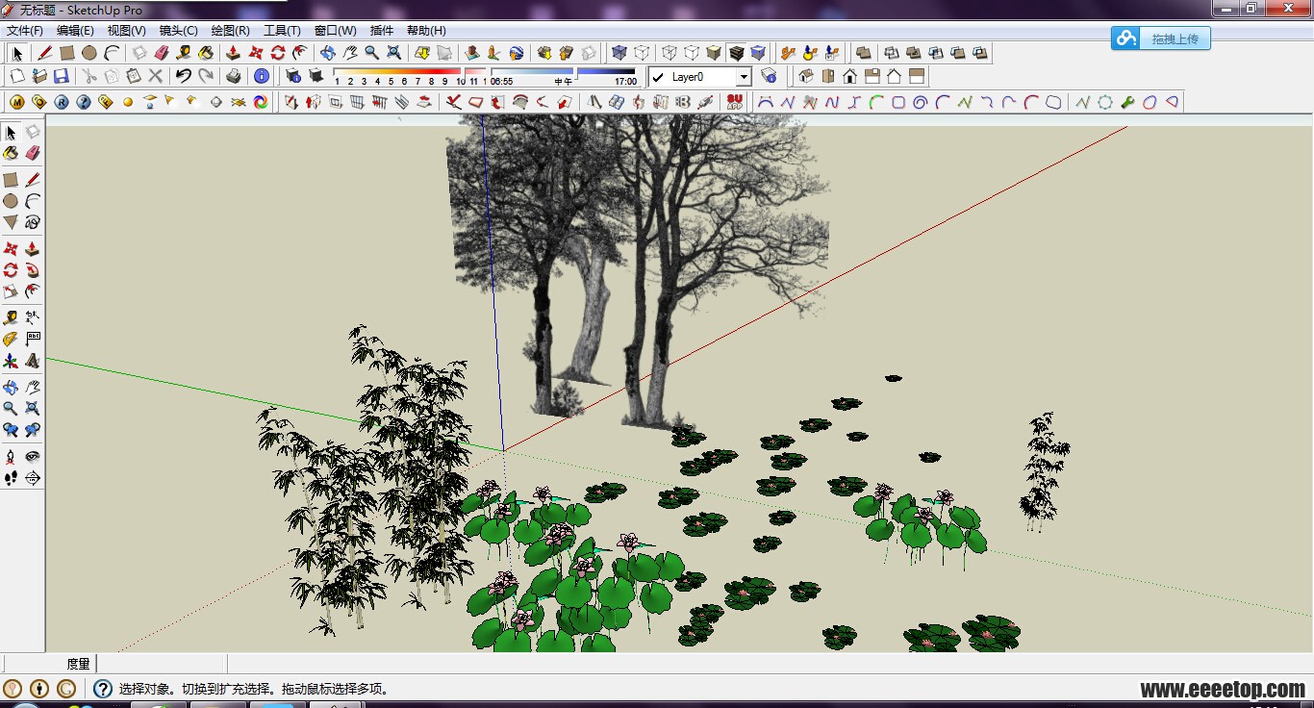1314x708 pixels.
Task: Open the 绘图(R) menu
Action: 230,30
